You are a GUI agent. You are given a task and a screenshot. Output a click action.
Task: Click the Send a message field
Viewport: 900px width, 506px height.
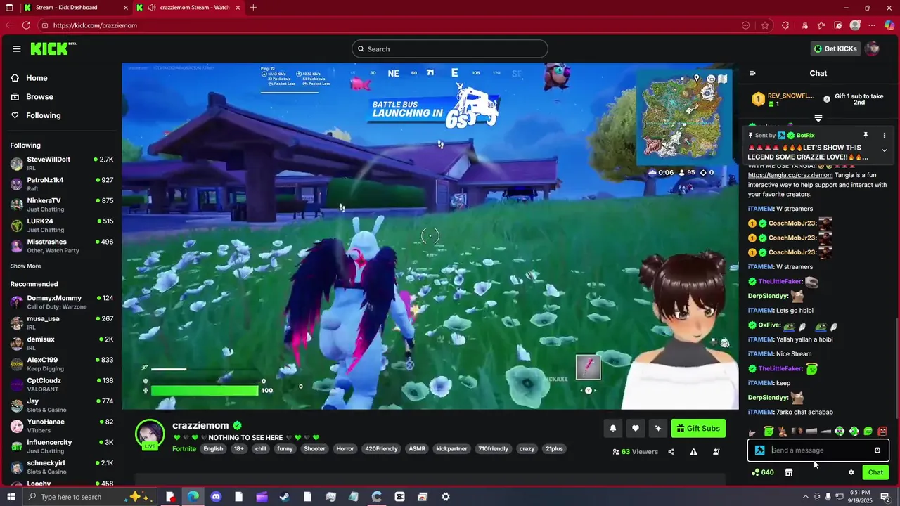(x=820, y=450)
